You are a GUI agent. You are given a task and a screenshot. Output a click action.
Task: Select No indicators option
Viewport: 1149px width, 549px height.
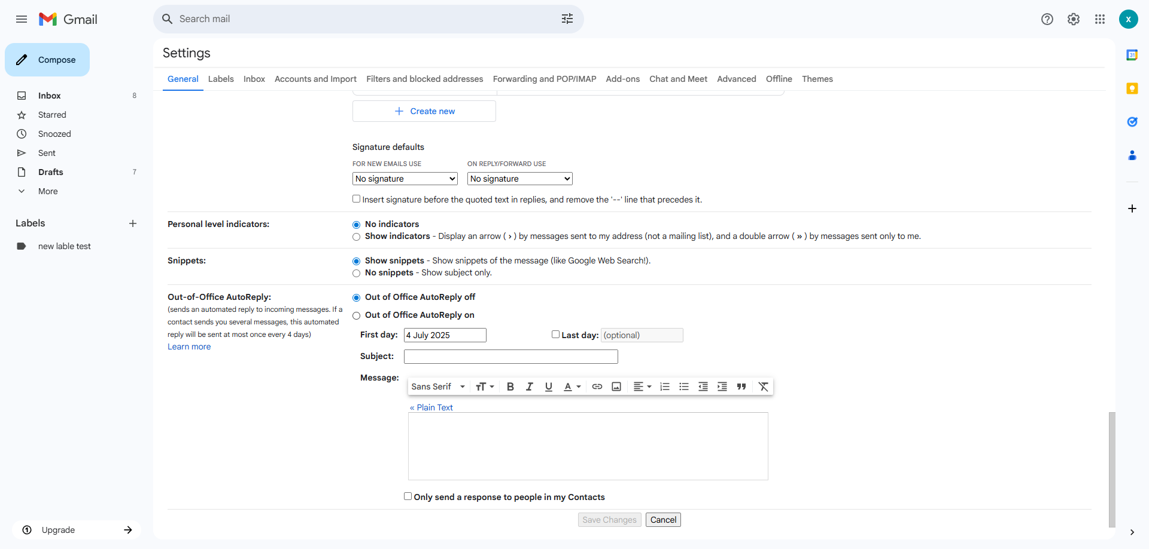click(357, 225)
